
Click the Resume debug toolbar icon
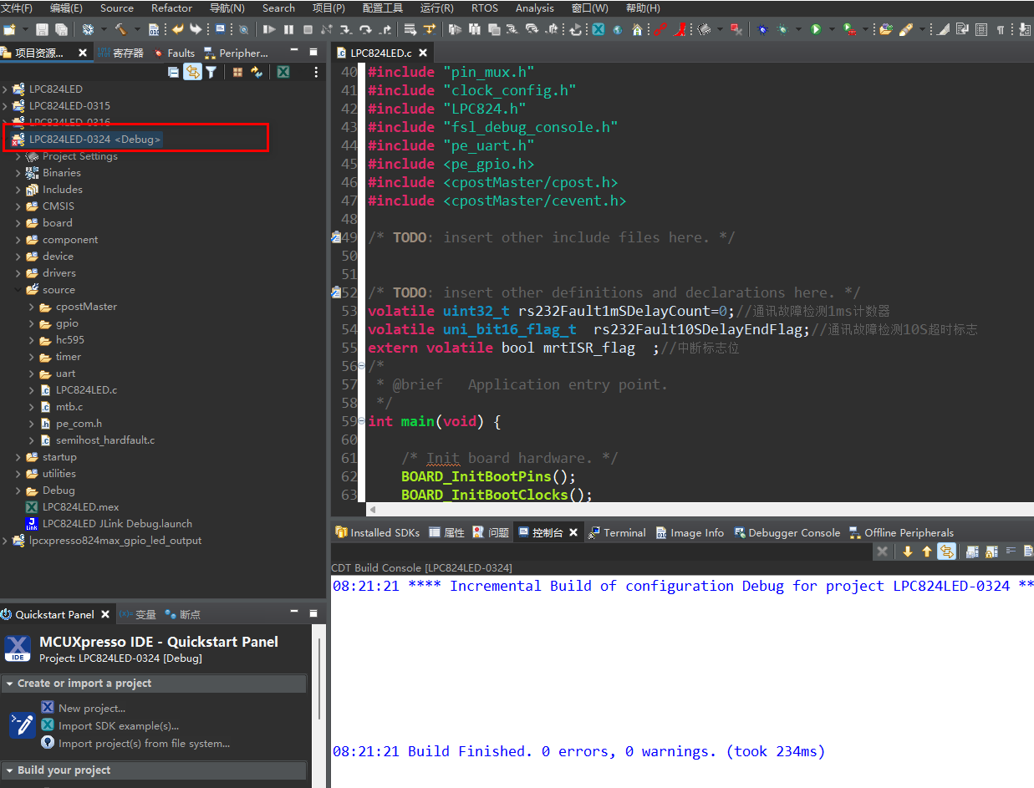coord(268,29)
